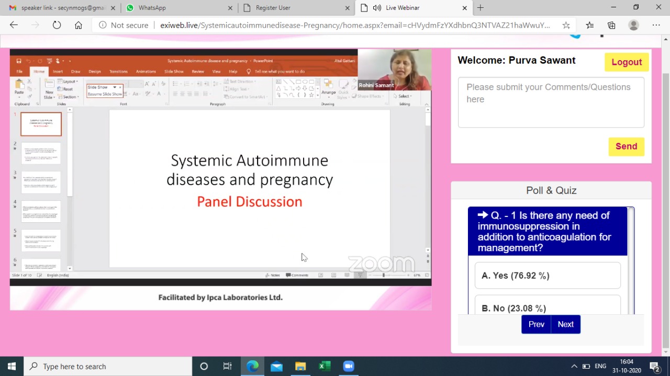Click the Comments/Questions text box
The height and width of the screenshot is (376, 670).
pyautogui.click(x=551, y=102)
